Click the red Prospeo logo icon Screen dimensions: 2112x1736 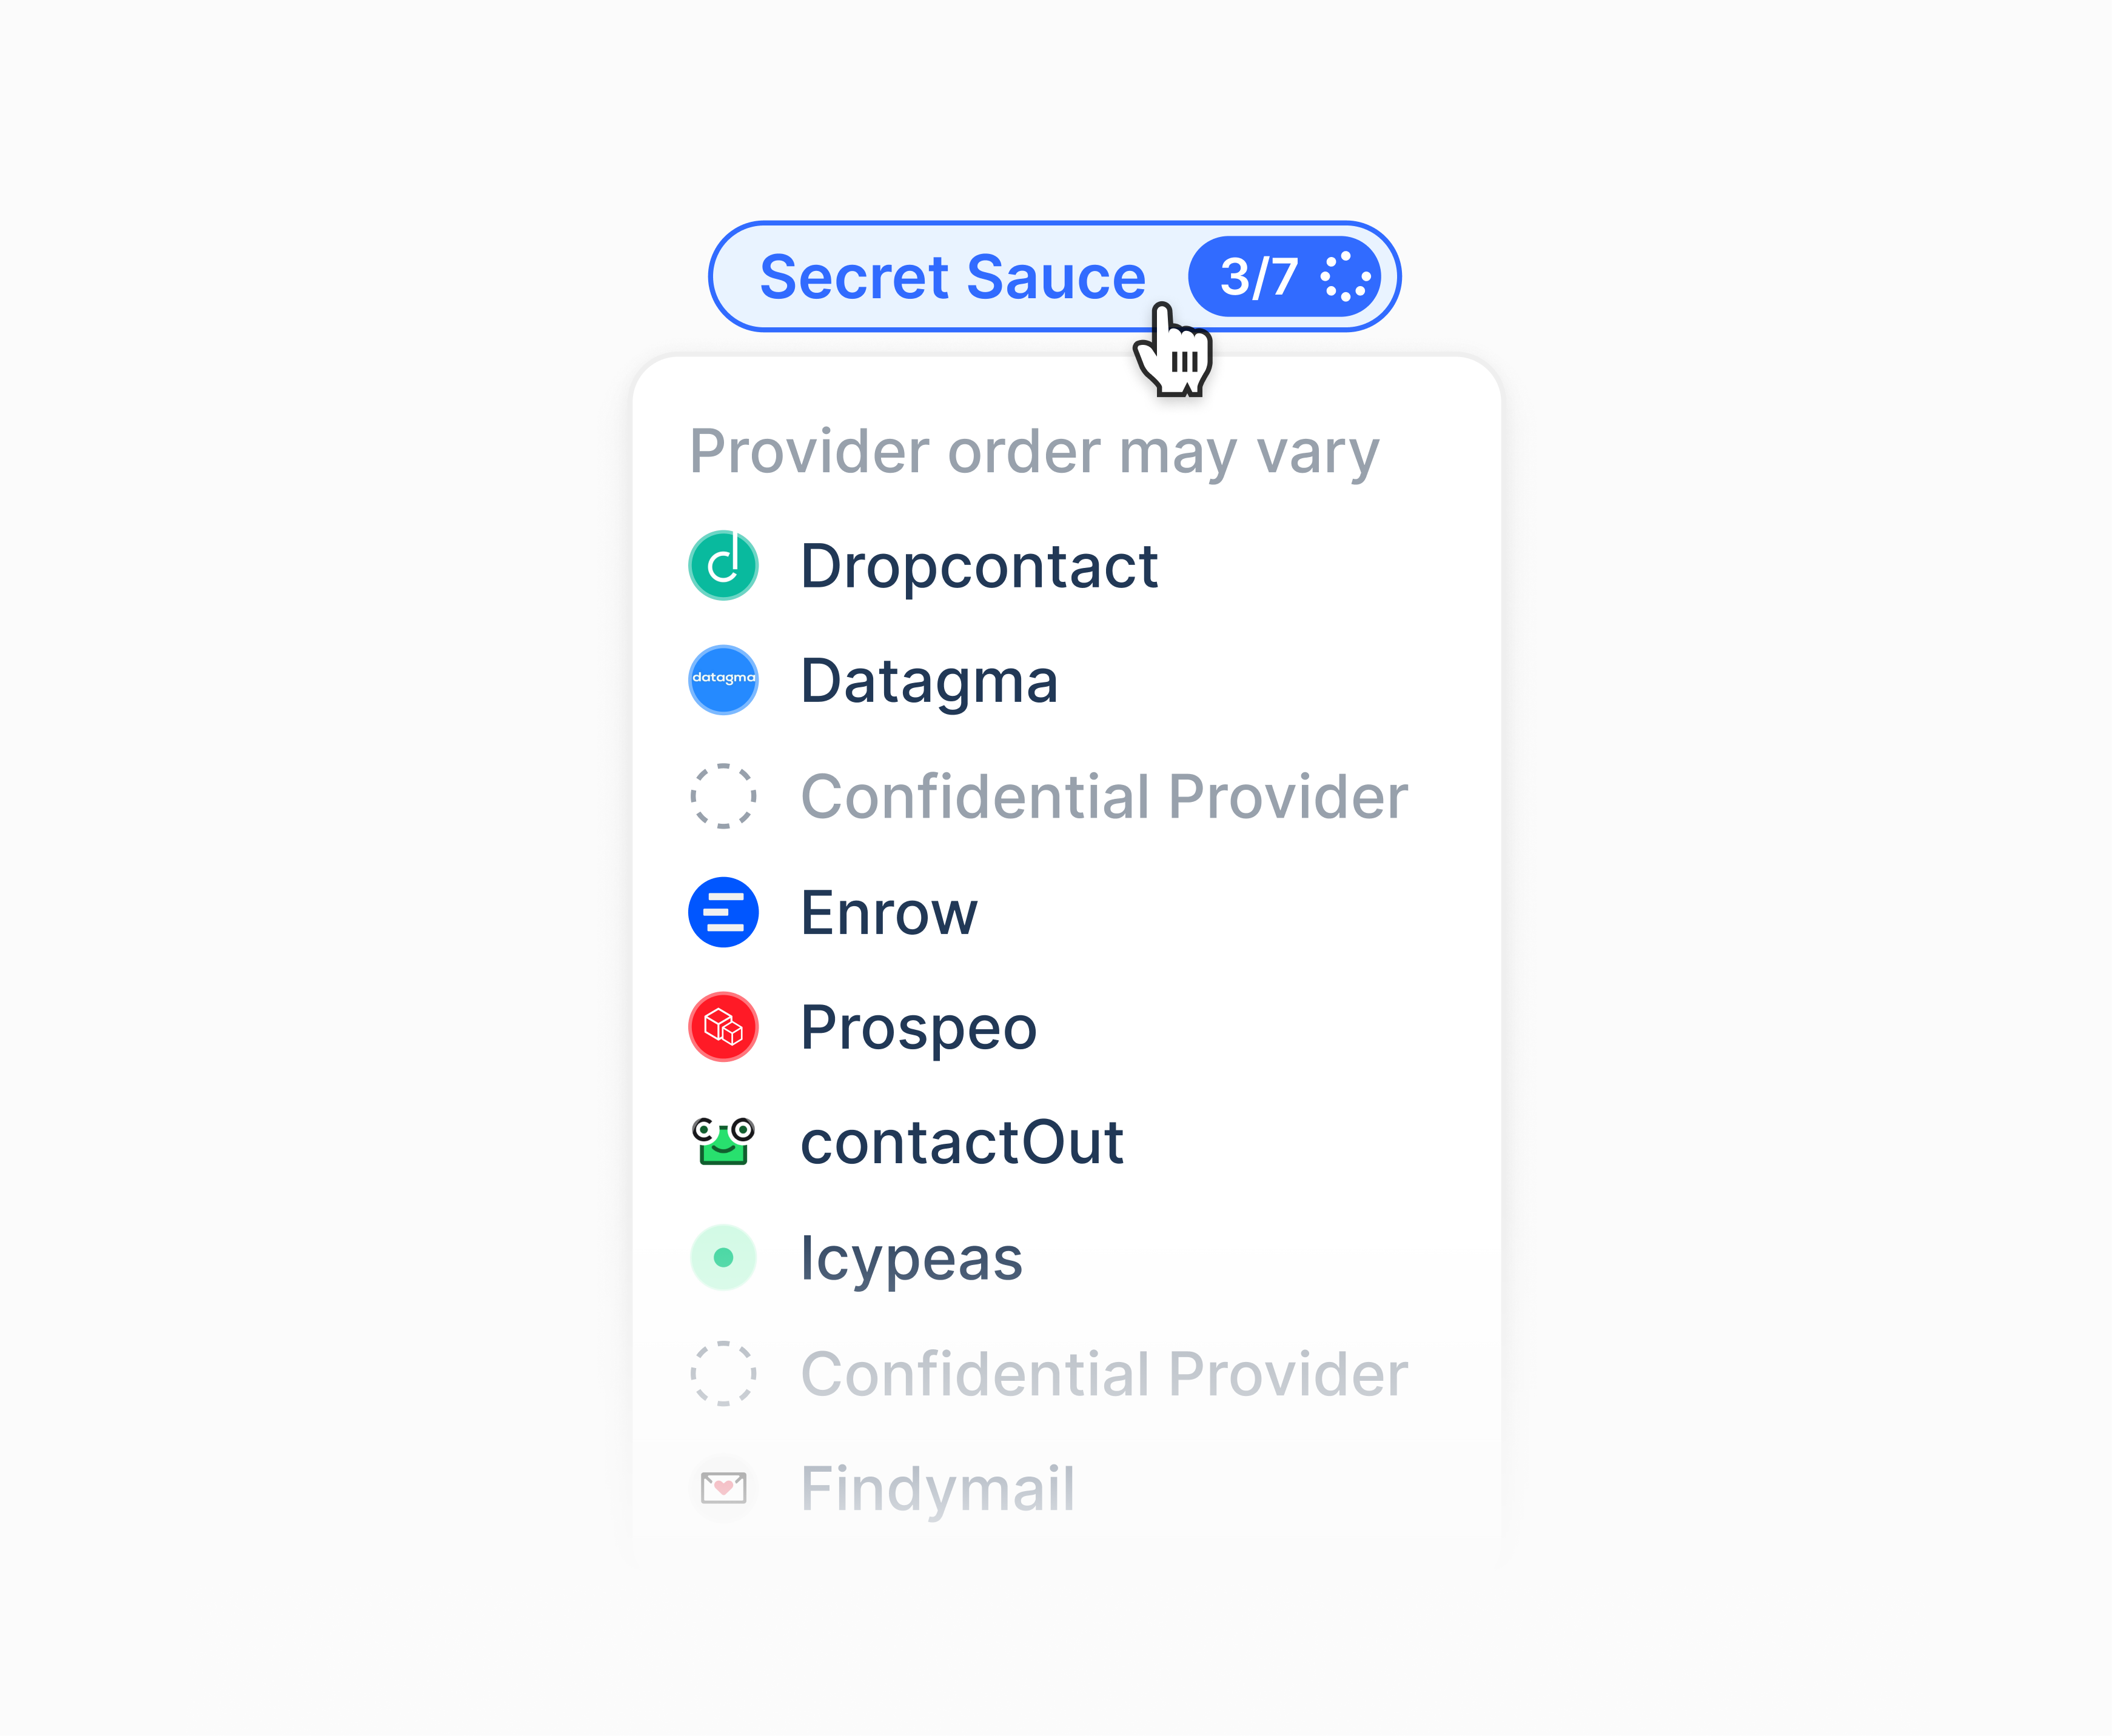(x=723, y=1027)
